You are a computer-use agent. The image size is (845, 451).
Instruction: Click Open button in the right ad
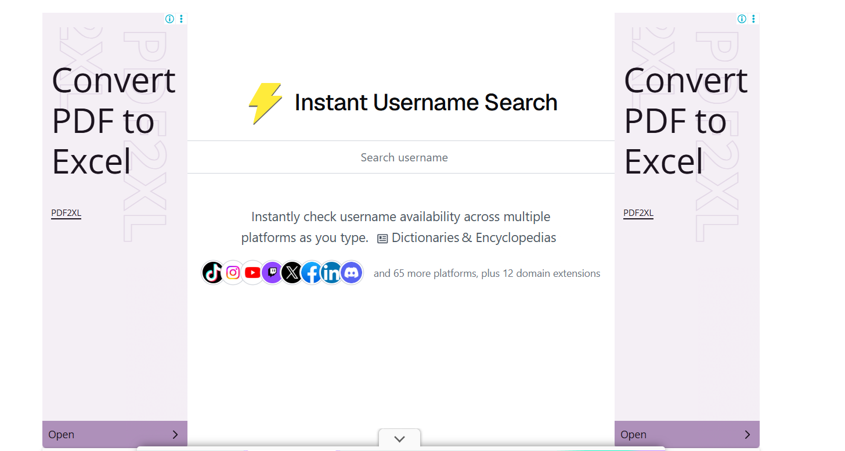[x=687, y=434]
